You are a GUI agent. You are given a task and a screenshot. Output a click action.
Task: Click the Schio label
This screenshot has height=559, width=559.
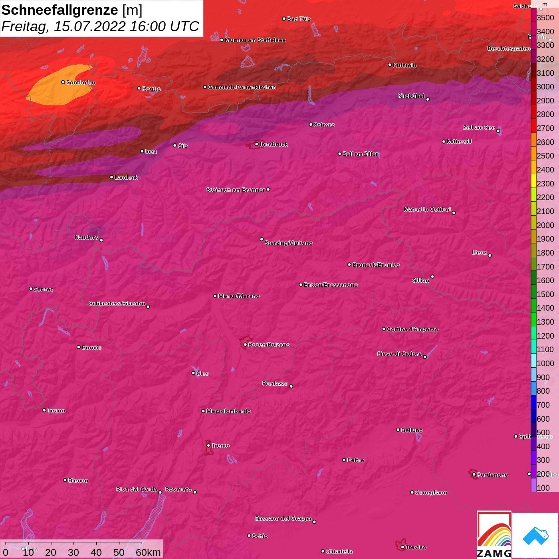[260, 536]
